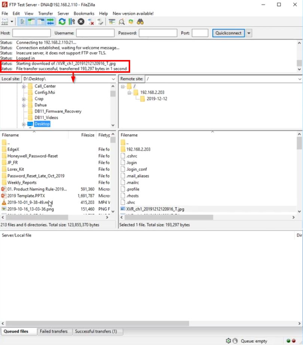Disconnect from current server icon
The width and height of the screenshot is (303, 345).
tap(91, 22)
